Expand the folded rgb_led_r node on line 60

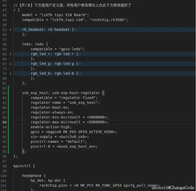pyautogui.click(x=11, y=54)
